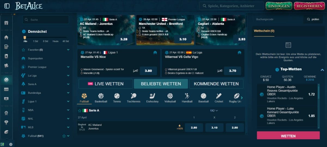The image size is (327, 147).
Task: Click the printer icon above empty Wettschein
Action: 288,45
